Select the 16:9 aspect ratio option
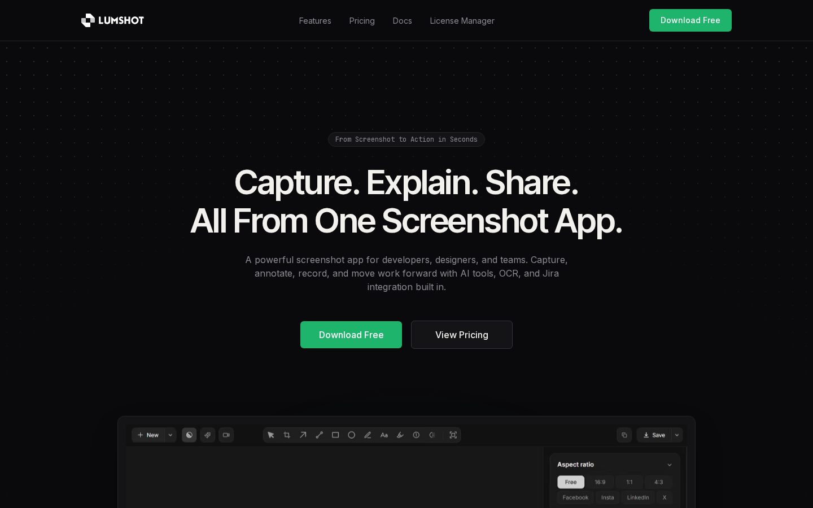This screenshot has height=508, width=813. coord(600,482)
